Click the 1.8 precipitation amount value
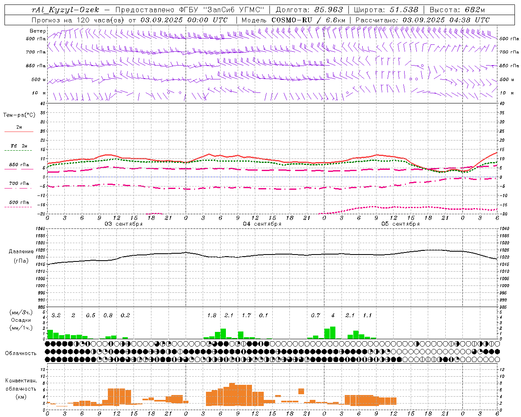 click(x=212, y=315)
